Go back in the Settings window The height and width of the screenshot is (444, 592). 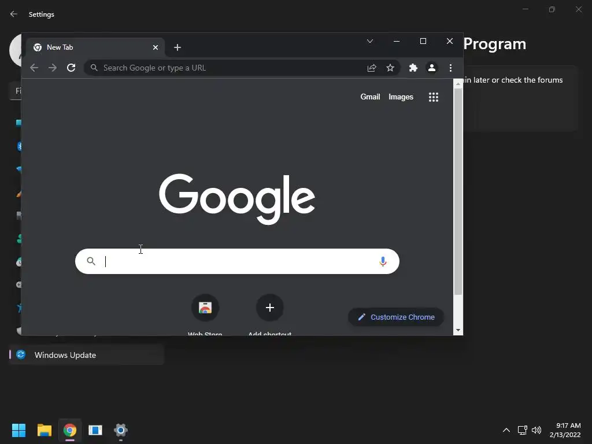(x=14, y=14)
